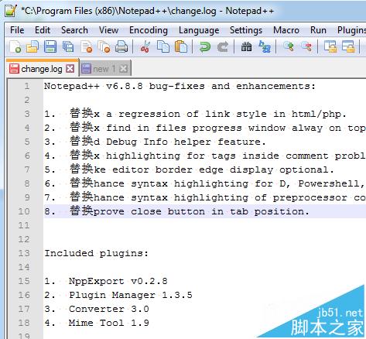Screen dimensions: 366x339
Task: Open the Run menu
Action: (x=318, y=30)
